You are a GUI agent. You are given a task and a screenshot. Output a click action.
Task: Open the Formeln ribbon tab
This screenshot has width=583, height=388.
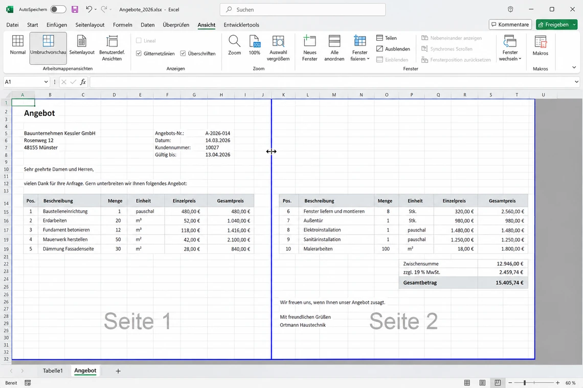tap(122, 25)
